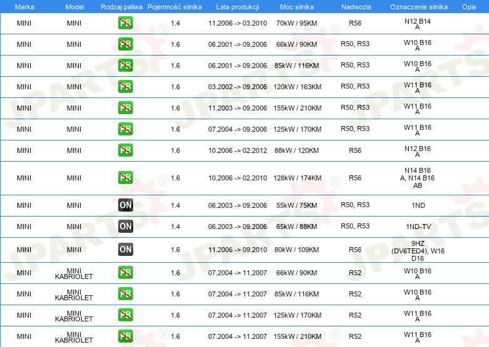489x347 pixels.
Task: Click MINI KABRIOLET model in the 66kW / 90KM row
Action: pyautogui.click(x=74, y=273)
